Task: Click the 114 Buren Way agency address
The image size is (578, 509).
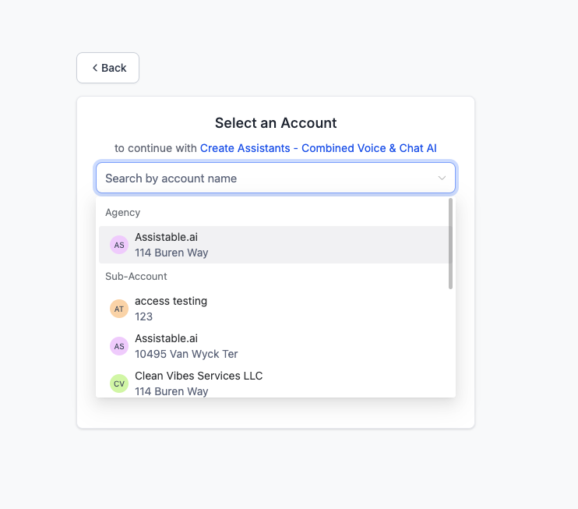Action: click(171, 253)
